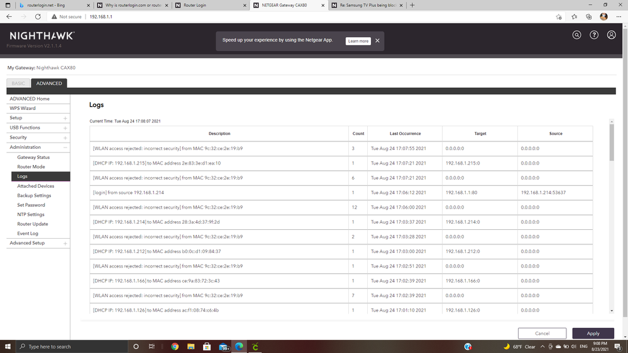Open the Nighthawk help question-mark icon
This screenshot has height=353, width=628.
594,35
